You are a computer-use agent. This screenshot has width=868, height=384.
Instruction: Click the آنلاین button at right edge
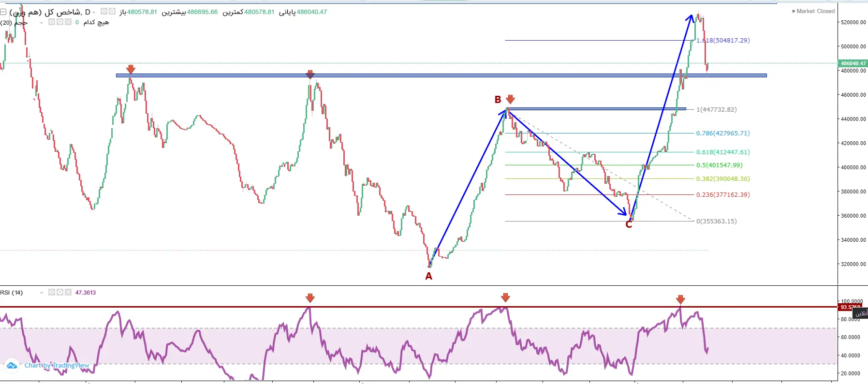pos(861,313)
